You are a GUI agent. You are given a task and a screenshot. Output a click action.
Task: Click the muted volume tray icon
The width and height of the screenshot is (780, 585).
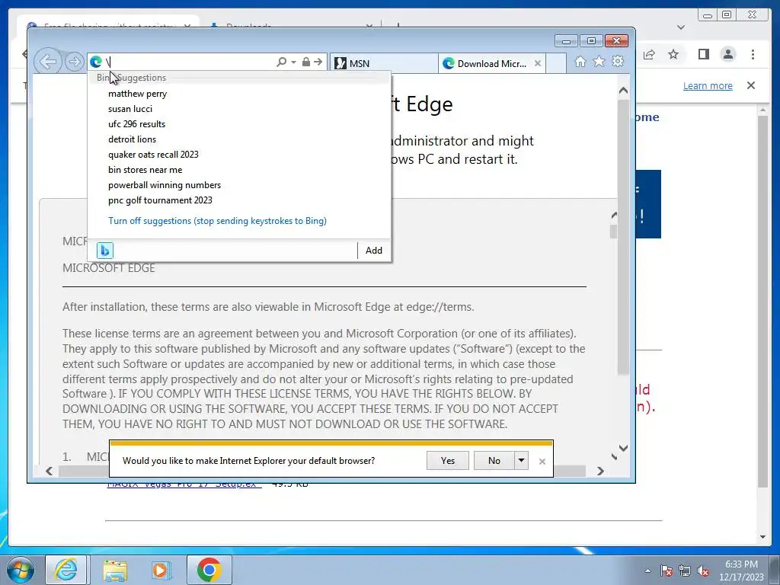point(703,571)
